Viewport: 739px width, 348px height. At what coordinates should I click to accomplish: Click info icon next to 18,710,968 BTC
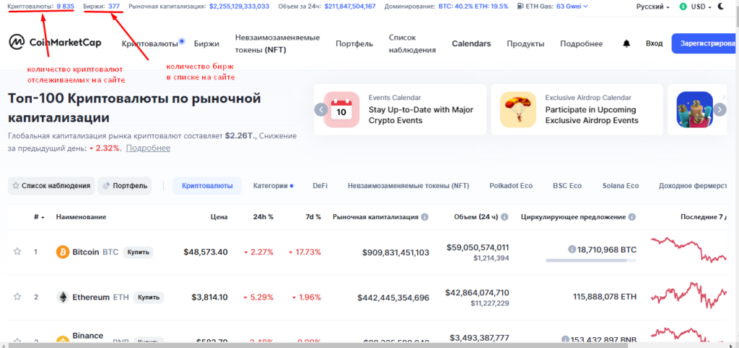[572, 249]
